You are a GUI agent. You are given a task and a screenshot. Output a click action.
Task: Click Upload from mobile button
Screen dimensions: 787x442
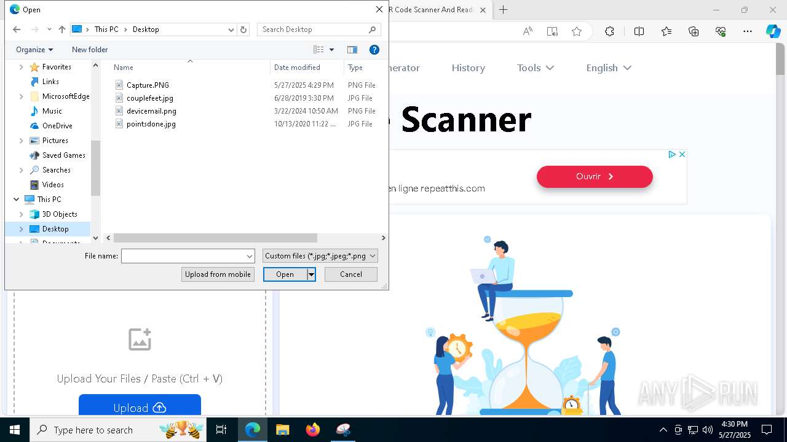(218, 274)
